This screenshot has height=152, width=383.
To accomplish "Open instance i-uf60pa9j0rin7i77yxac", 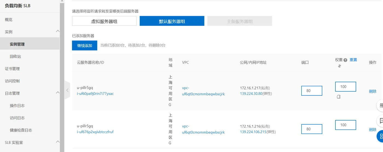I will coord(95,93).
